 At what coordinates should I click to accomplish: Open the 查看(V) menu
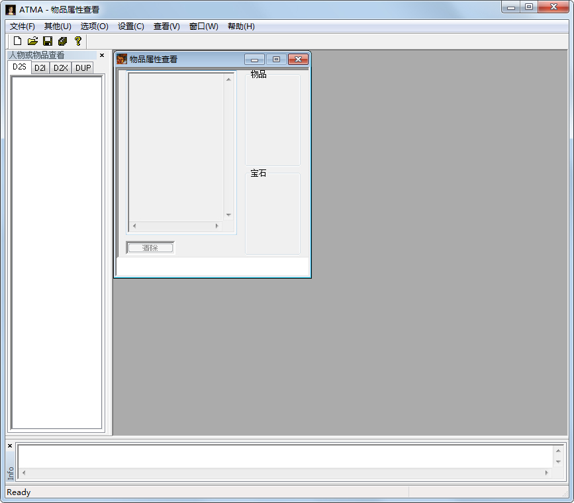click(166, 26)
